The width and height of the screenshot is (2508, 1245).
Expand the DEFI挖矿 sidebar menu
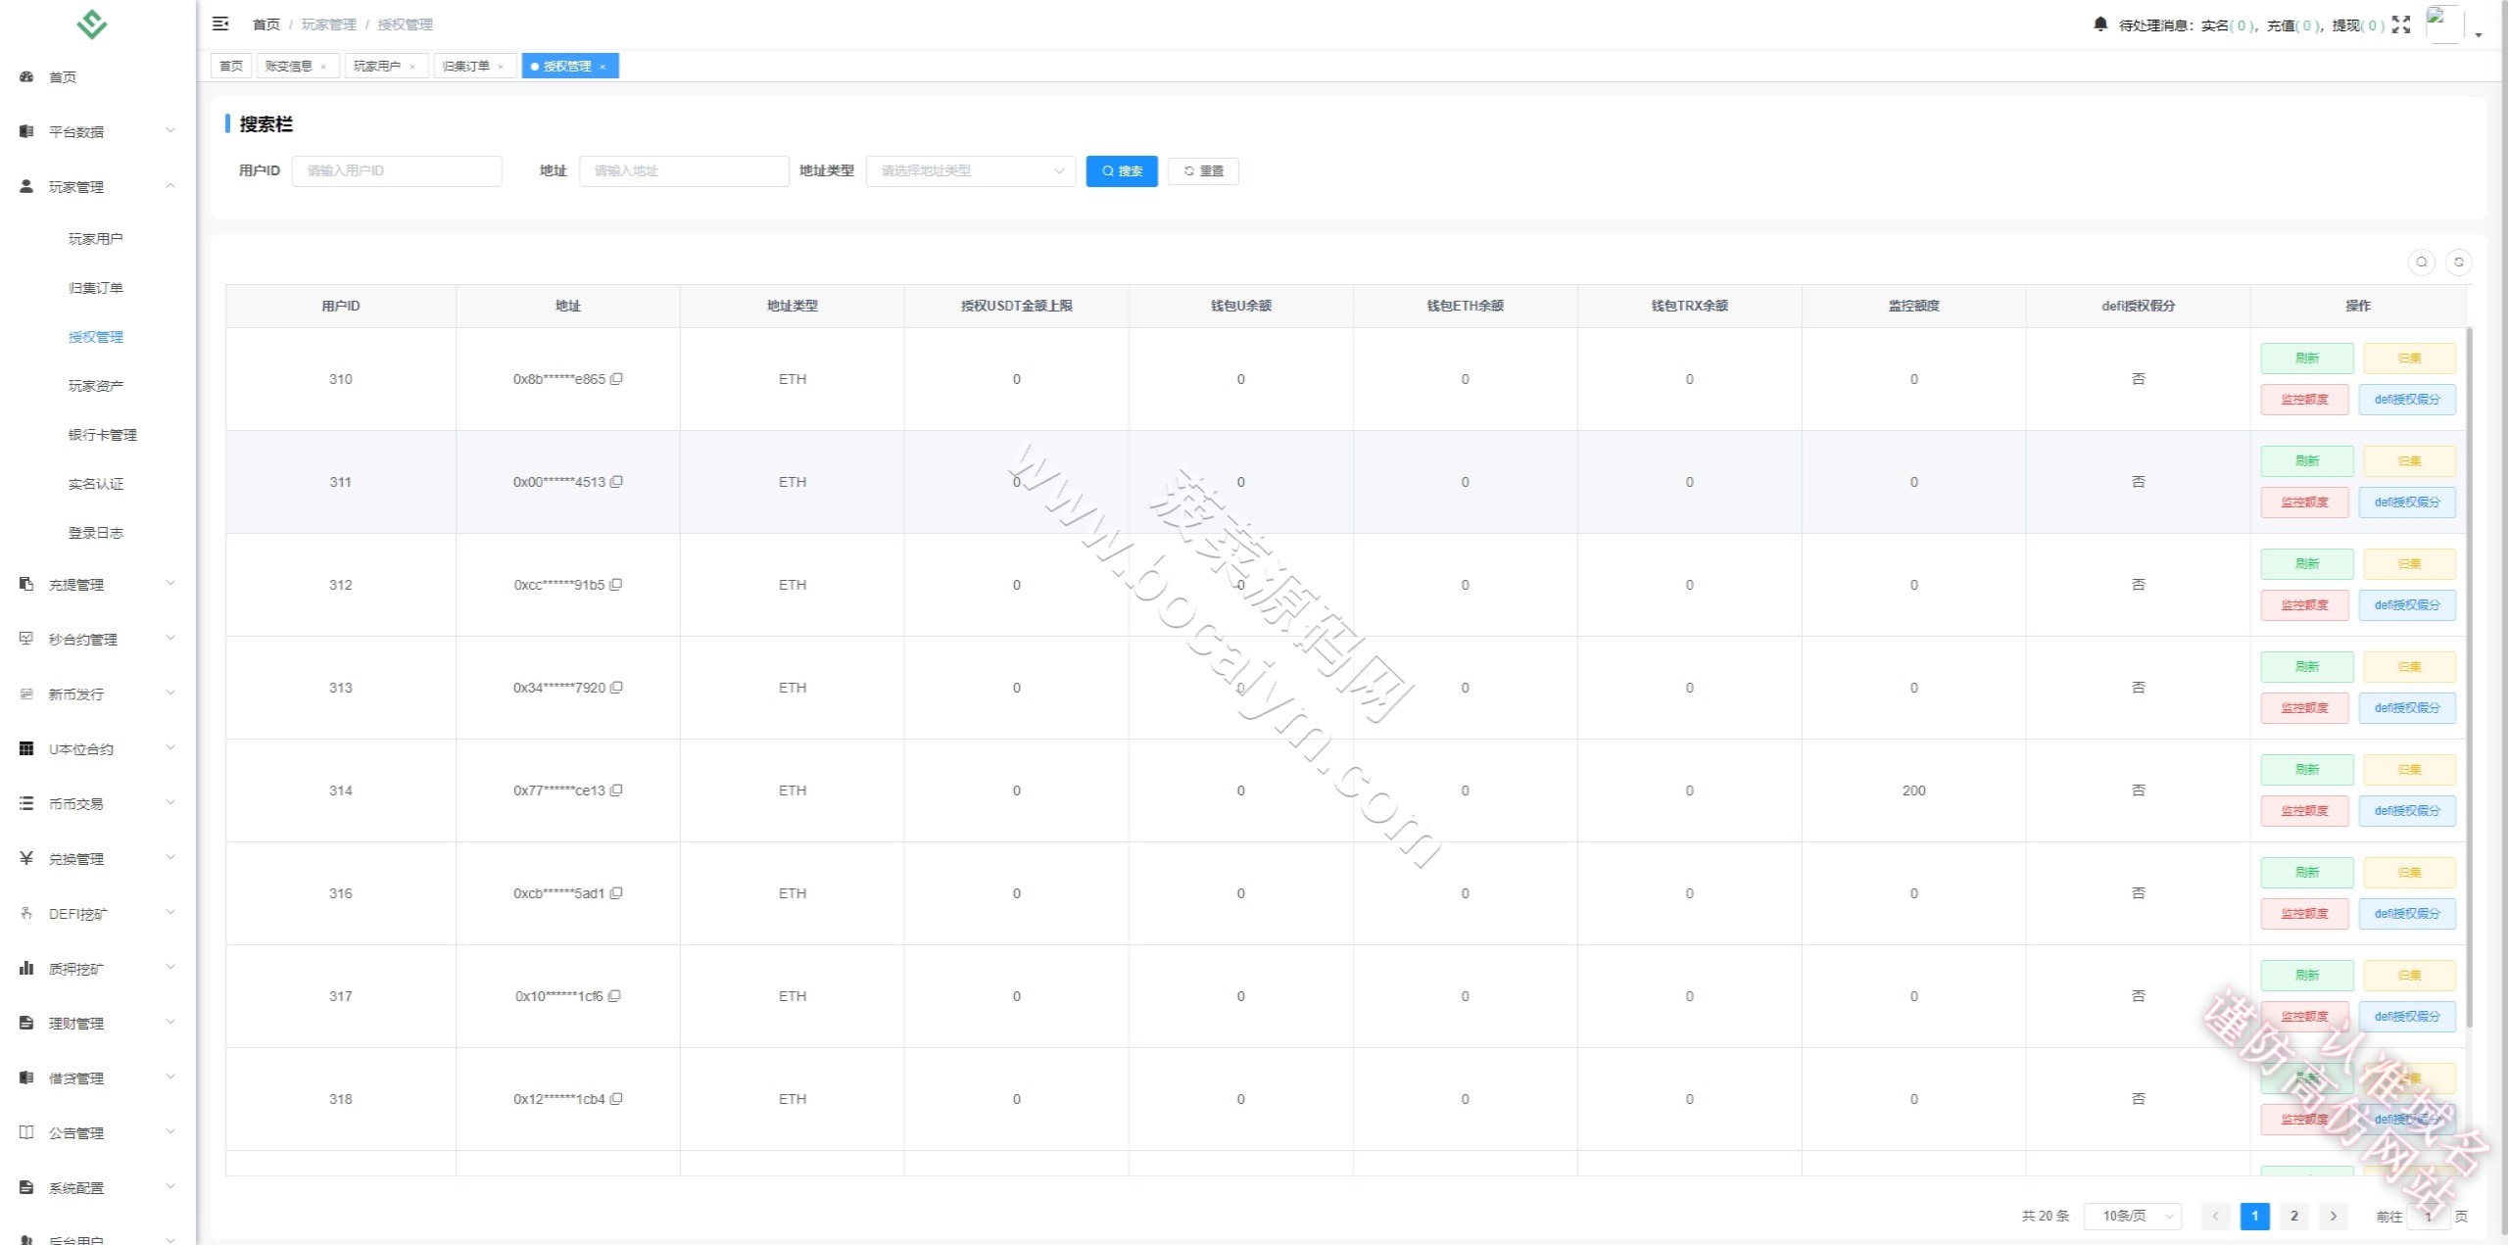point(98,913)
